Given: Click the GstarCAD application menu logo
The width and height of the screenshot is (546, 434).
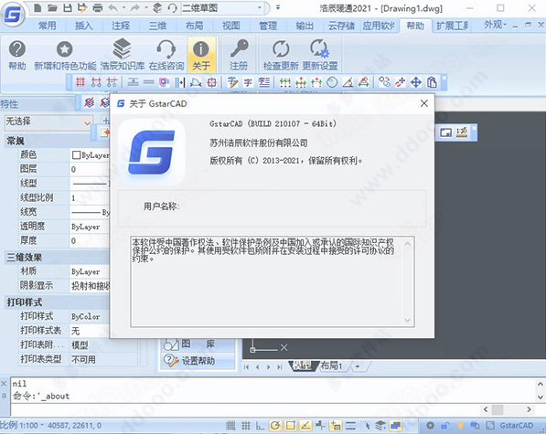Looking at the screenshot, I should click(13, 14).
